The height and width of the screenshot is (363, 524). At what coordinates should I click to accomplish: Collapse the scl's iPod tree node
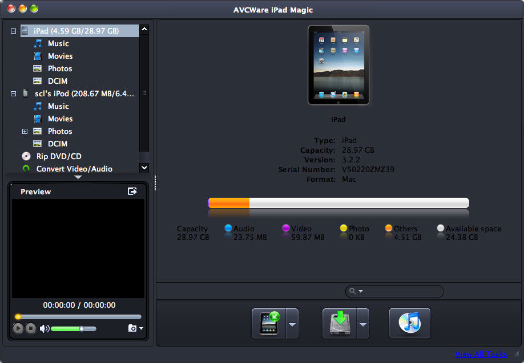pyautogui.click(x=13, y=94)
